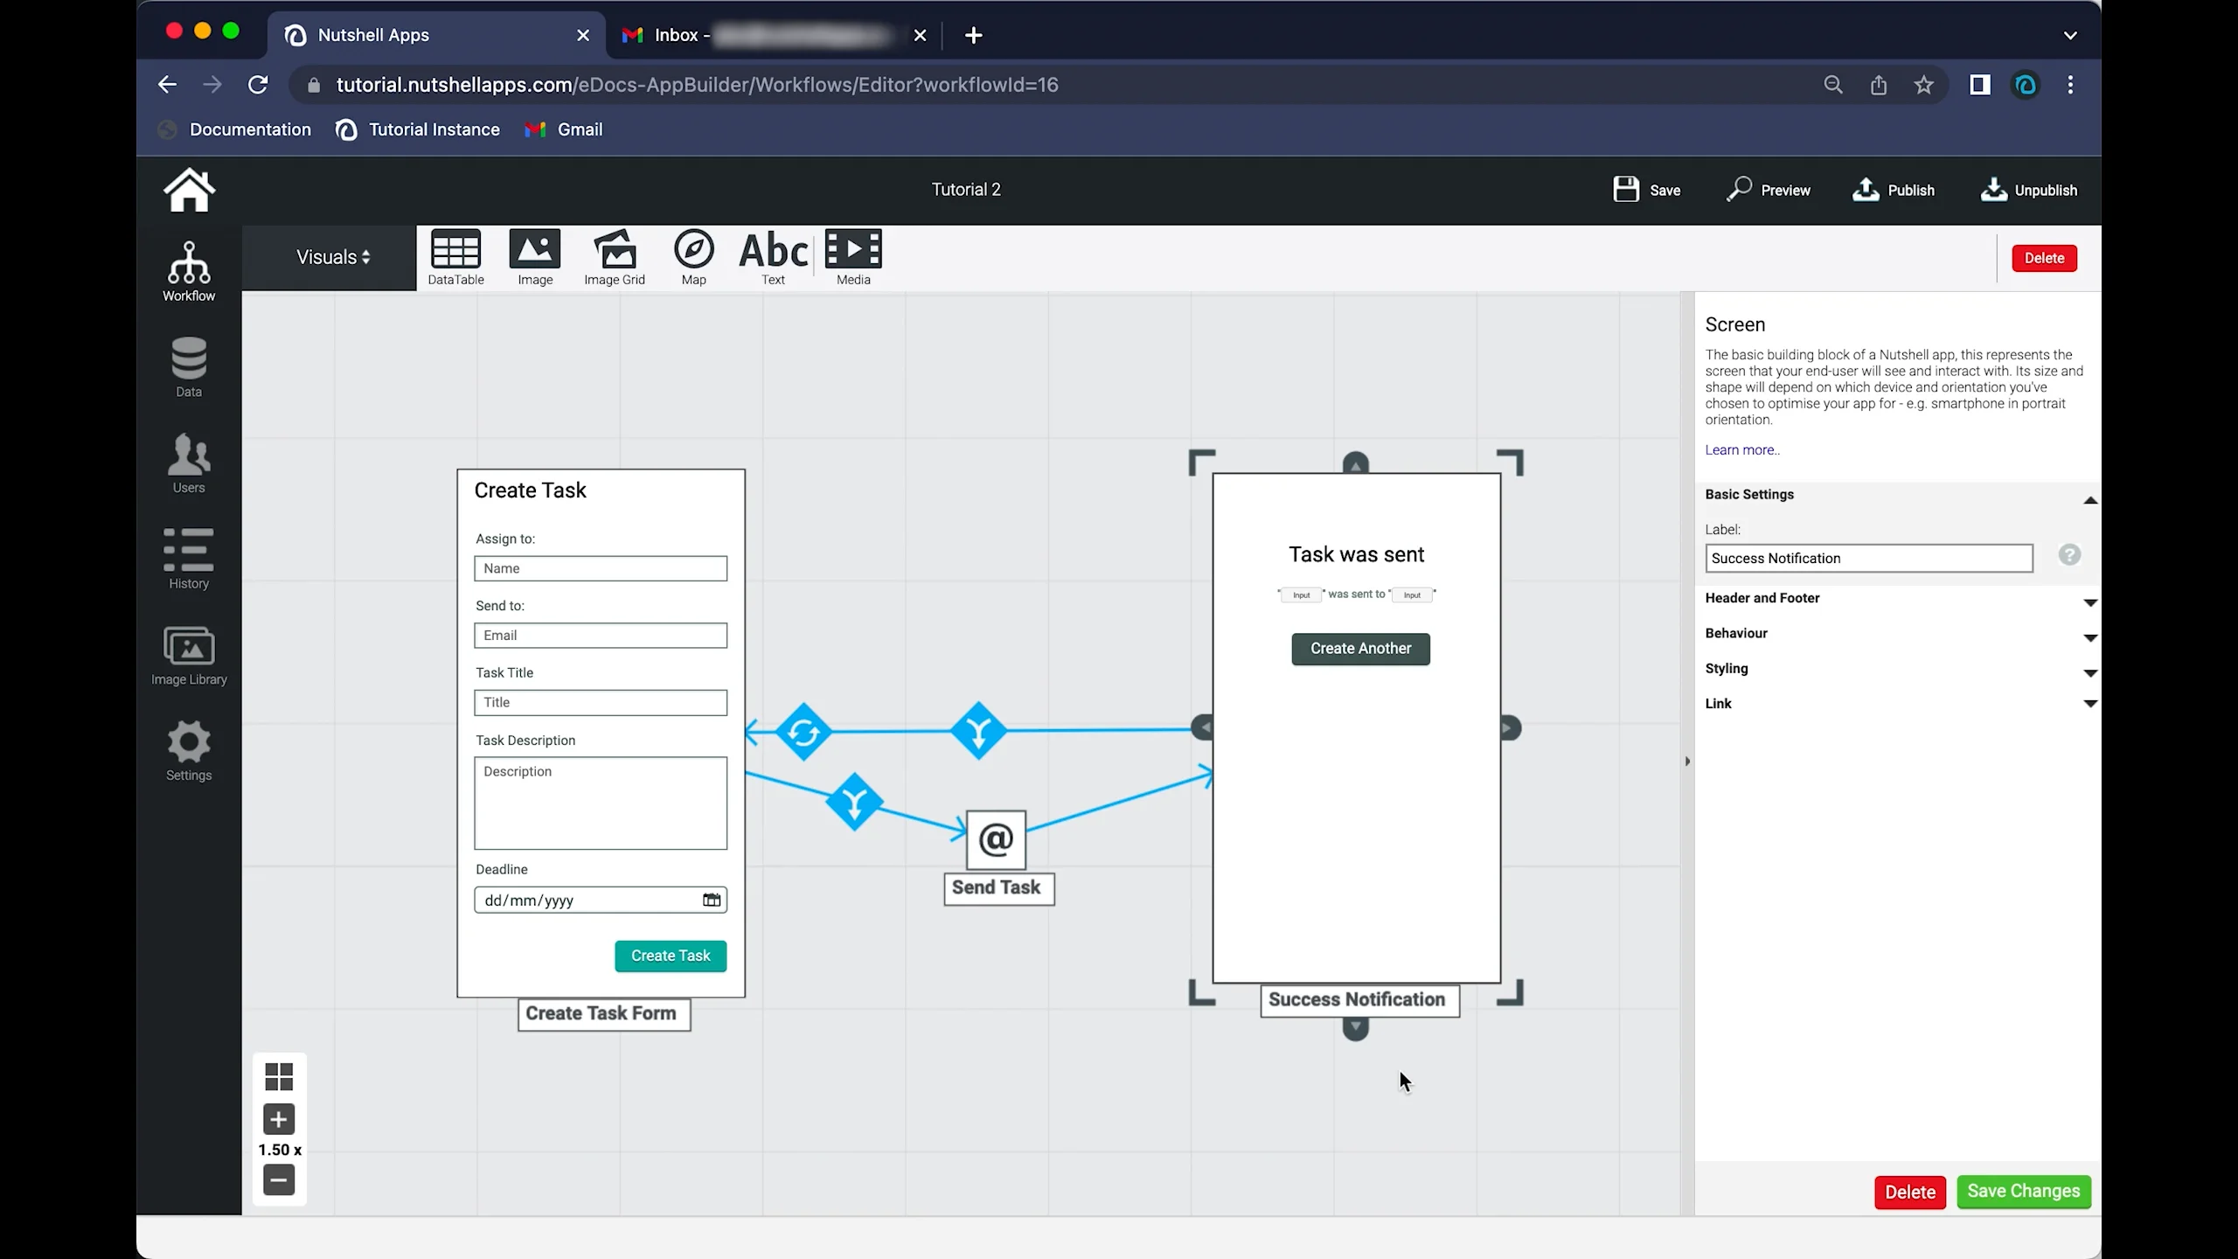Reload the page
Image resolution: width=2238 pixels, height=1259 pixels.
(258, 85)
